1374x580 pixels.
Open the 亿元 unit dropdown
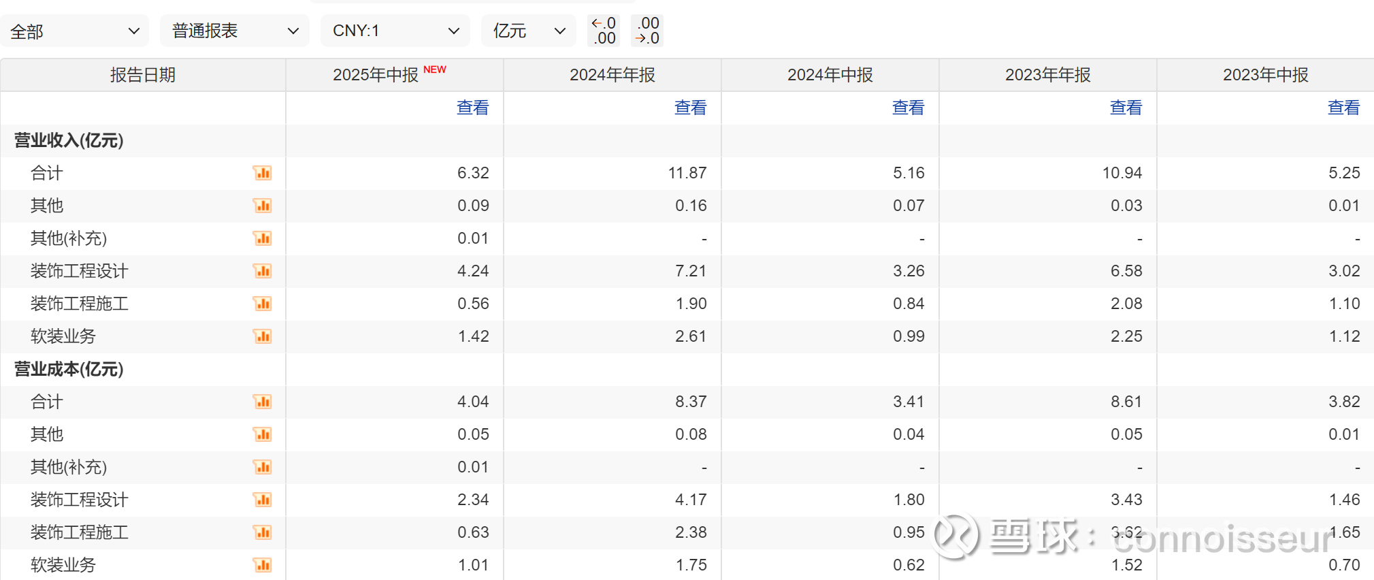[x=528, y=31]
